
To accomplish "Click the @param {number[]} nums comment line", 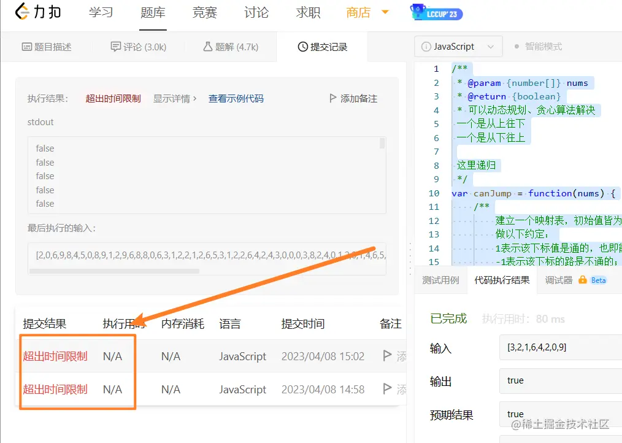I will tap(523, 83).
